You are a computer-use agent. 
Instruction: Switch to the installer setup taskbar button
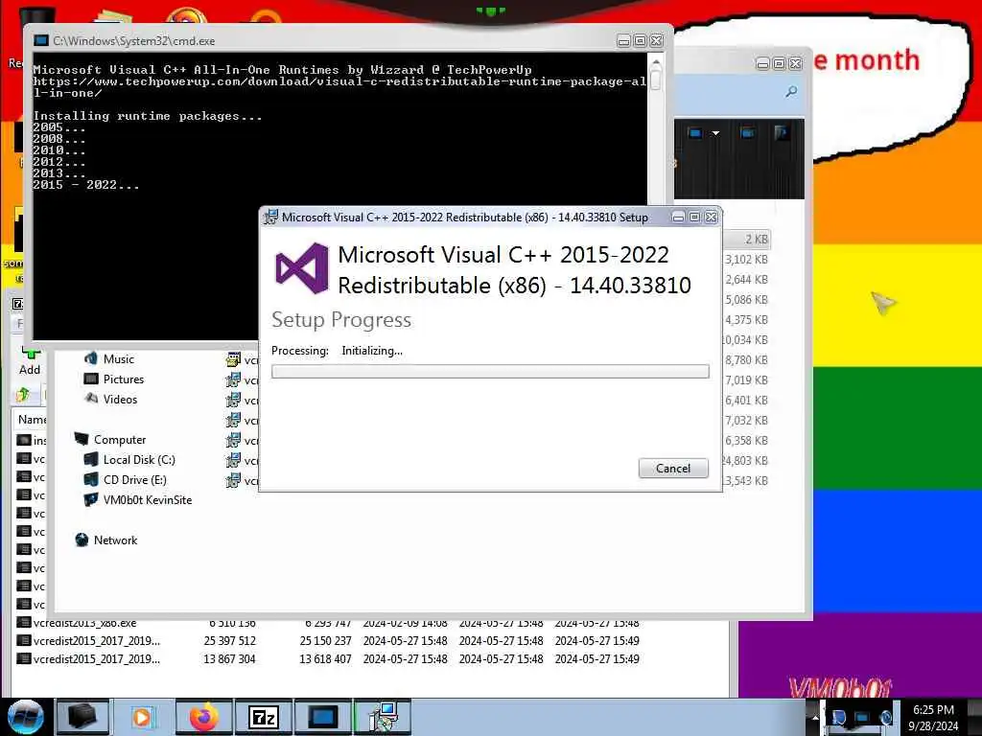tap(384, 717)
